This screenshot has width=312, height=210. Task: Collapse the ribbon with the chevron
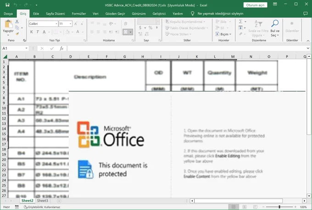point(308,40)
